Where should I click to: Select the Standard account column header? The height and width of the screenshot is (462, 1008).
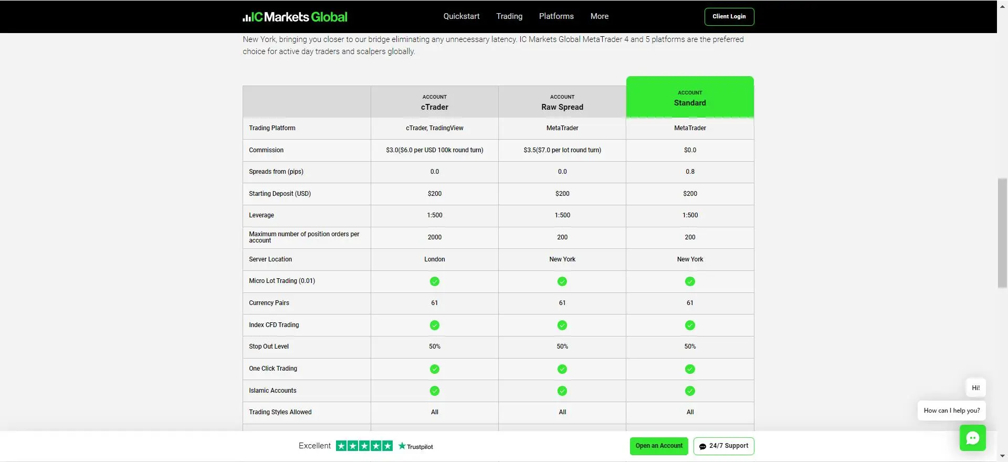690,98
